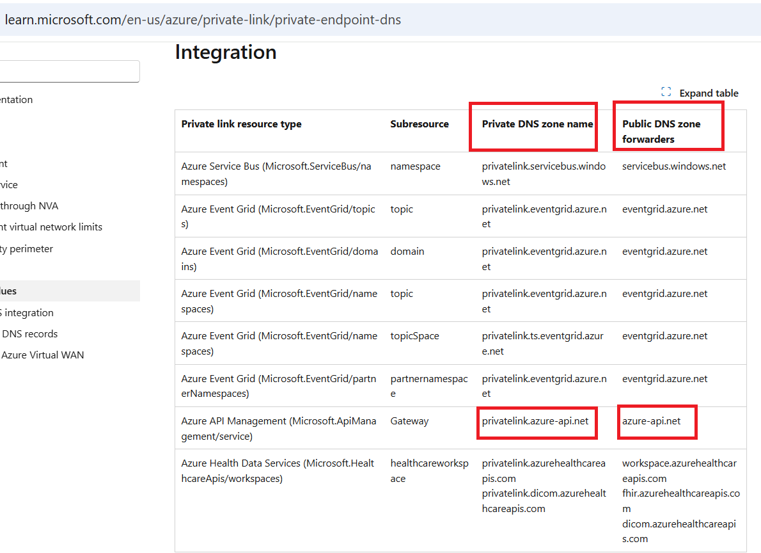
Task: Click the 'partnernamespace' subresource cell
Action: (x=429, y=386)
